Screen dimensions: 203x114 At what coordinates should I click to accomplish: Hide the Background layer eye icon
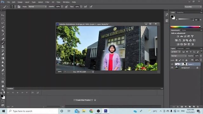pos(172,67)
